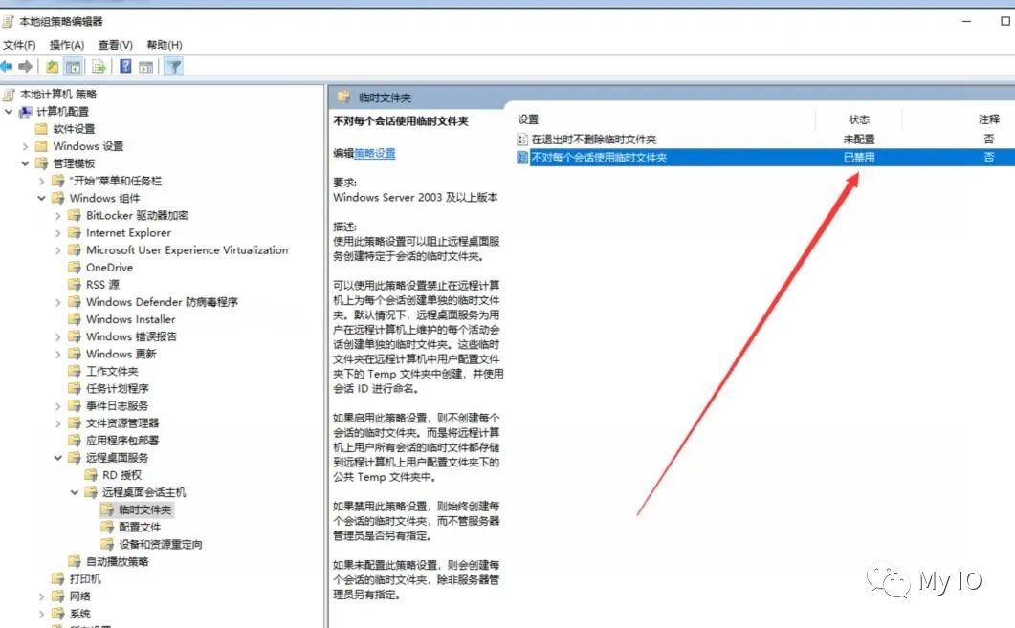Select the 软件设置 folder
Screen dimensions: 1015x628
coord(74,129)
